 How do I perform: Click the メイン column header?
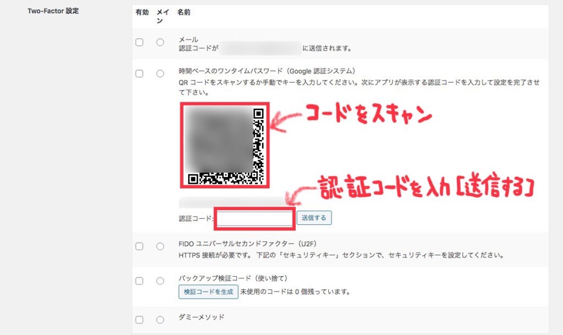click(163, 17)
